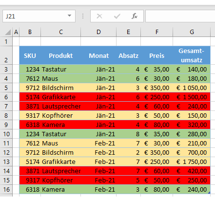The height and width of the screenshot is (198, 215).
Task: Click empty cell A1
Action: pos(16,41)
